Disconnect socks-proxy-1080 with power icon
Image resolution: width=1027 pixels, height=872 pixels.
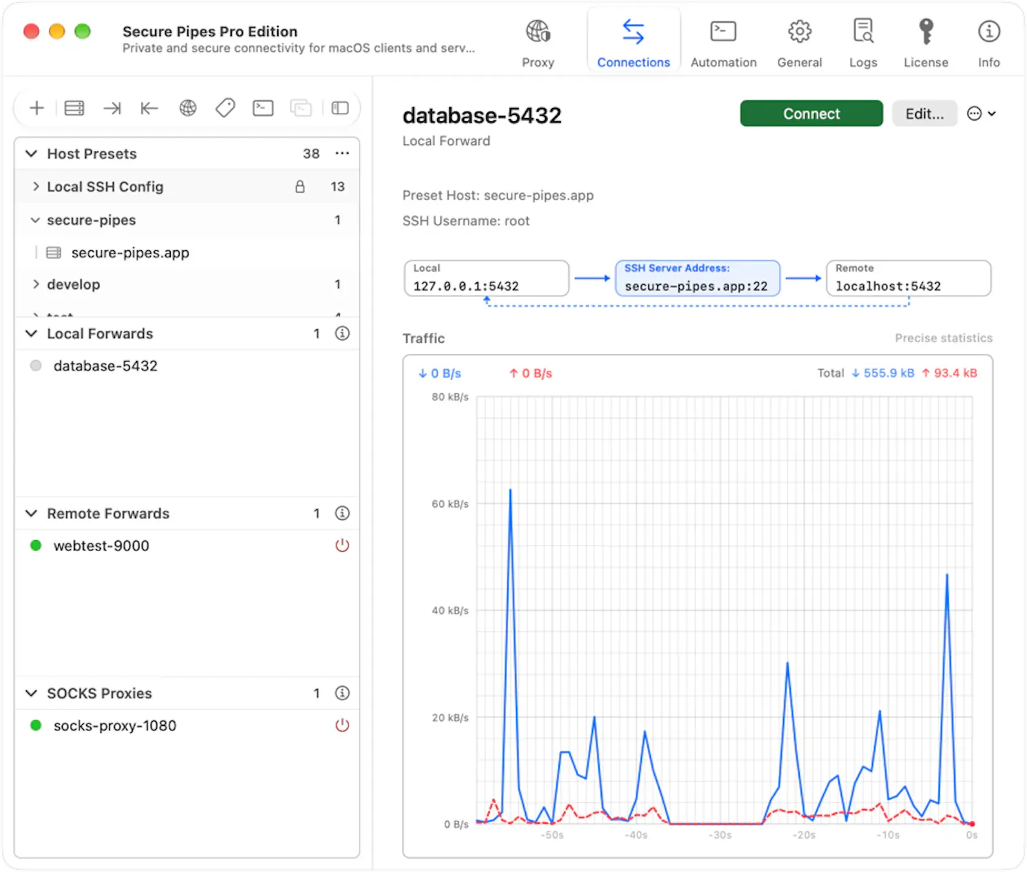click(342, 725)
